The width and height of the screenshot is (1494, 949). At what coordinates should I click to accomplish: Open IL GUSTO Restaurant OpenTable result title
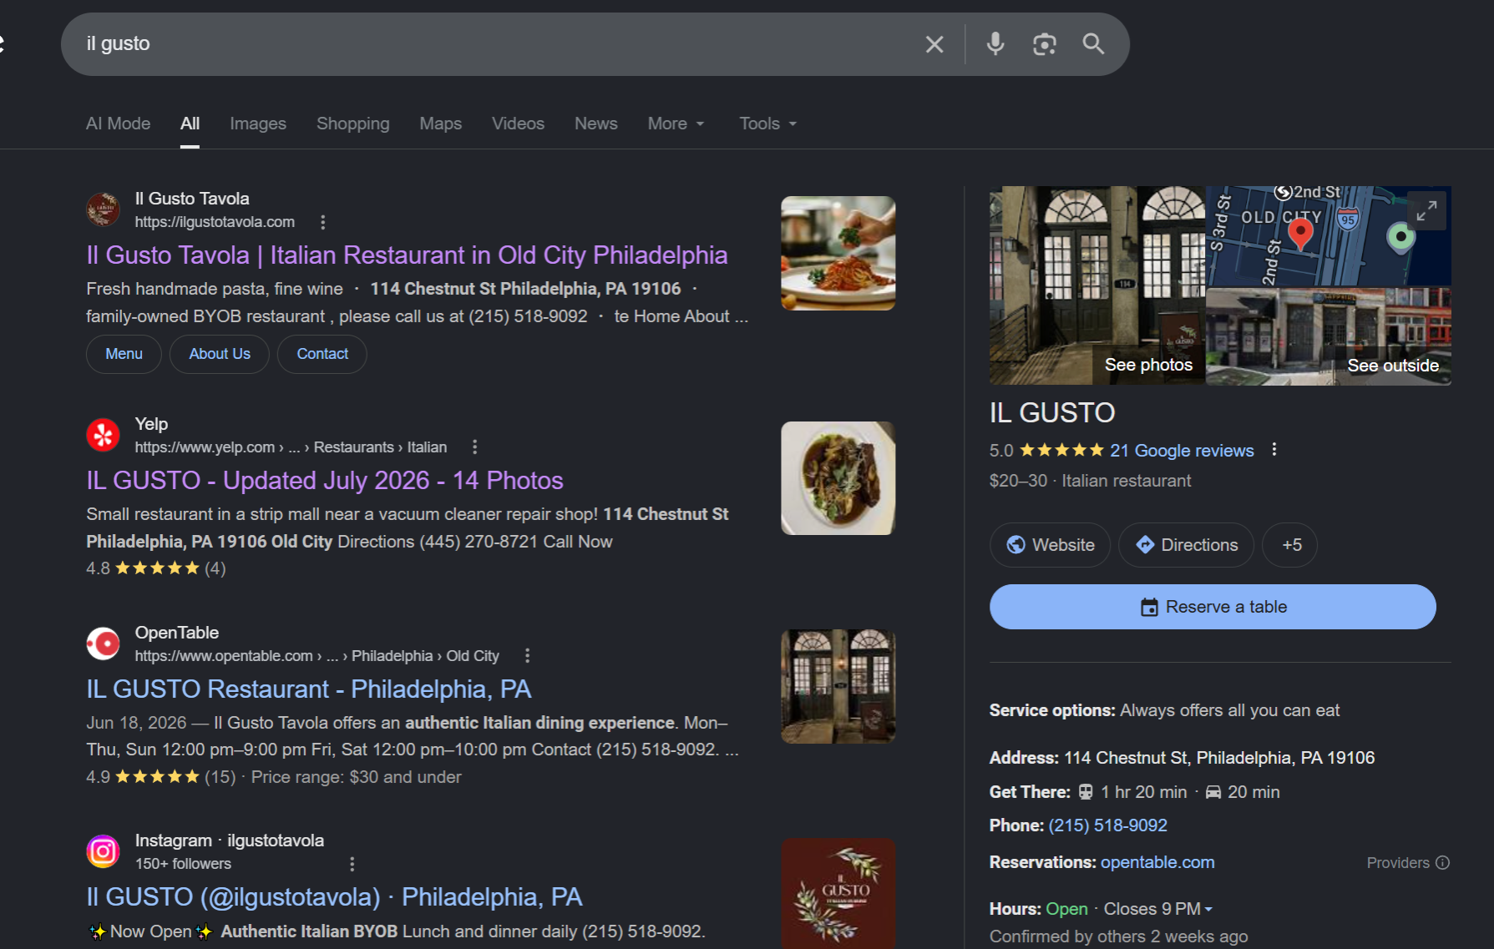[x=309, y=689]
